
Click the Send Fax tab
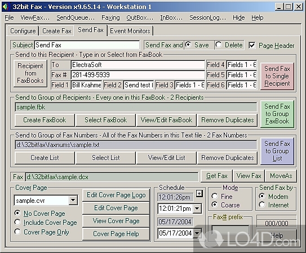pyautogui.click(x=91, y=30)
